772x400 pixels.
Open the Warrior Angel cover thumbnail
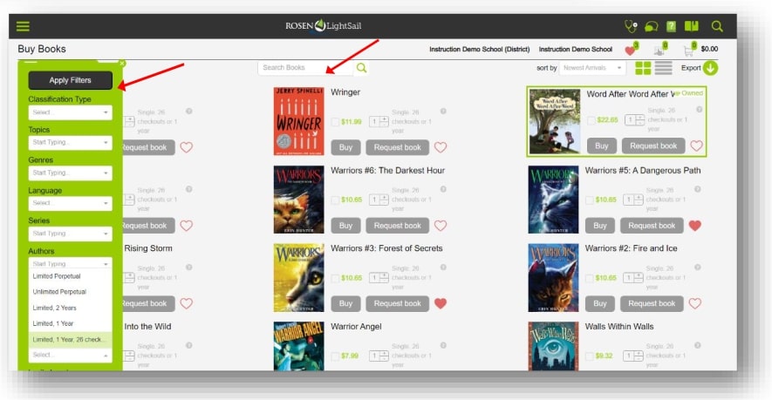click(x=299, y=346)
